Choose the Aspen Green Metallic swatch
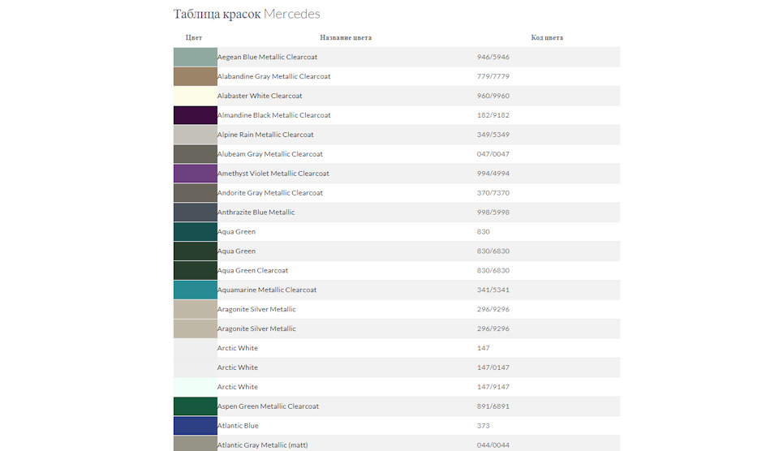779x451 pixels. (x=196, y=406)
